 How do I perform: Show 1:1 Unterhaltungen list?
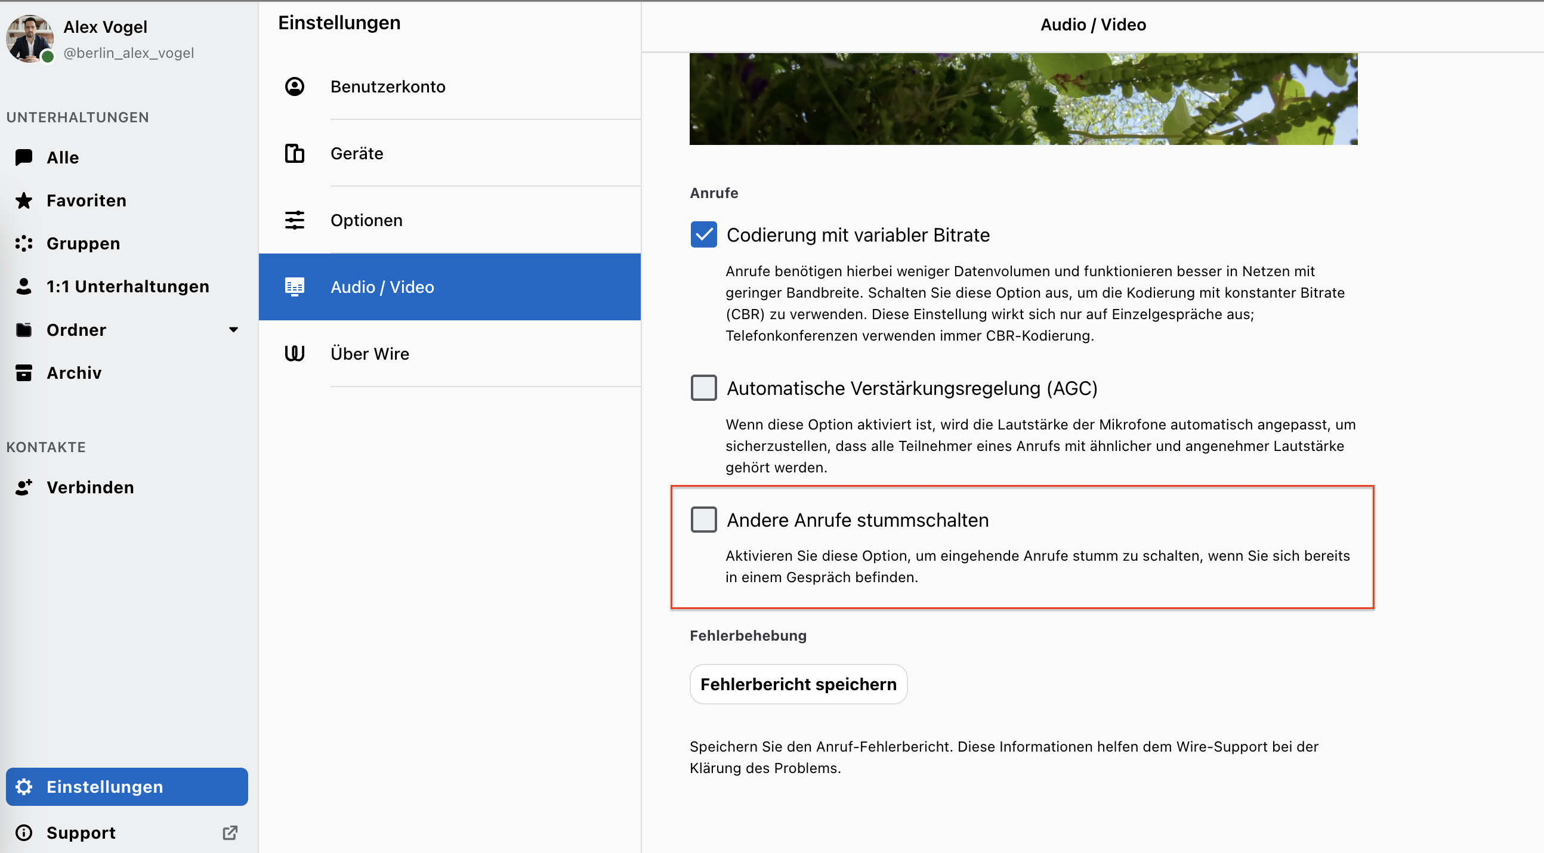tap(127, 286)
